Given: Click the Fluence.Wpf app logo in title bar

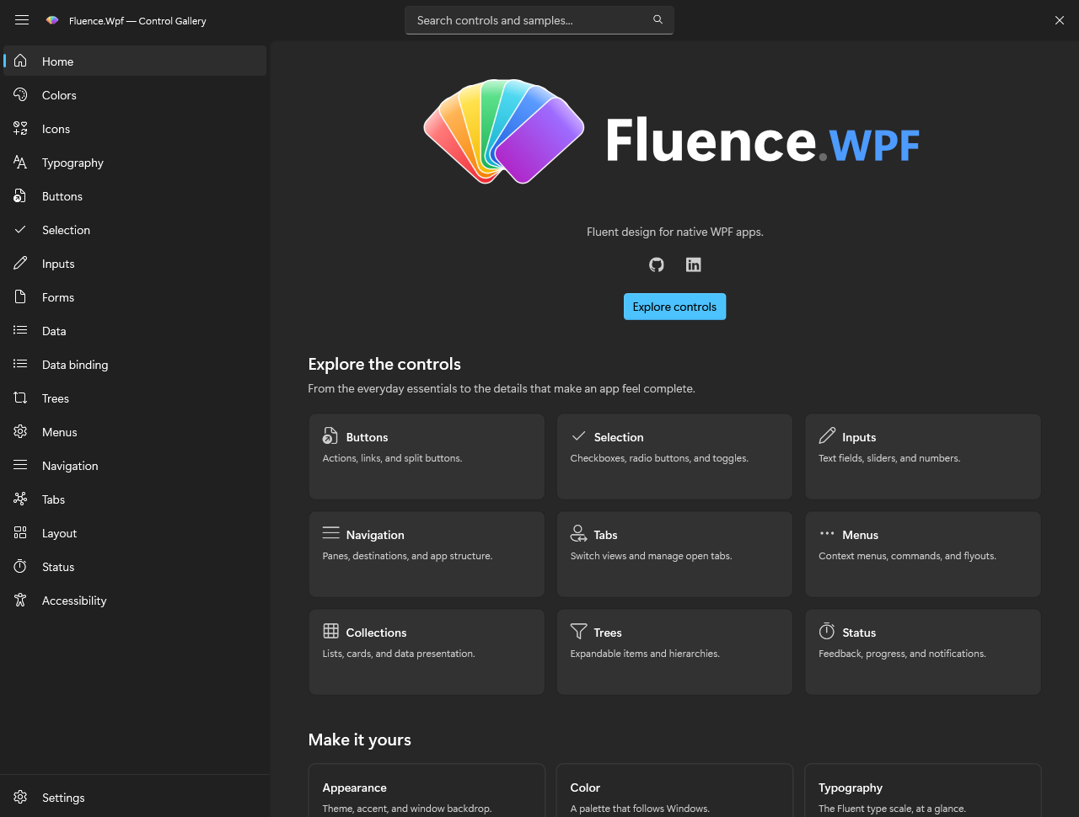Looking at the screenshot, I should coord(52,20).
